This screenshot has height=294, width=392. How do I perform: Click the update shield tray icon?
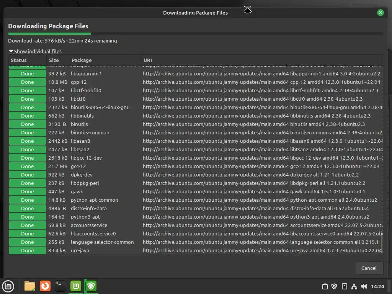point(334,286)
